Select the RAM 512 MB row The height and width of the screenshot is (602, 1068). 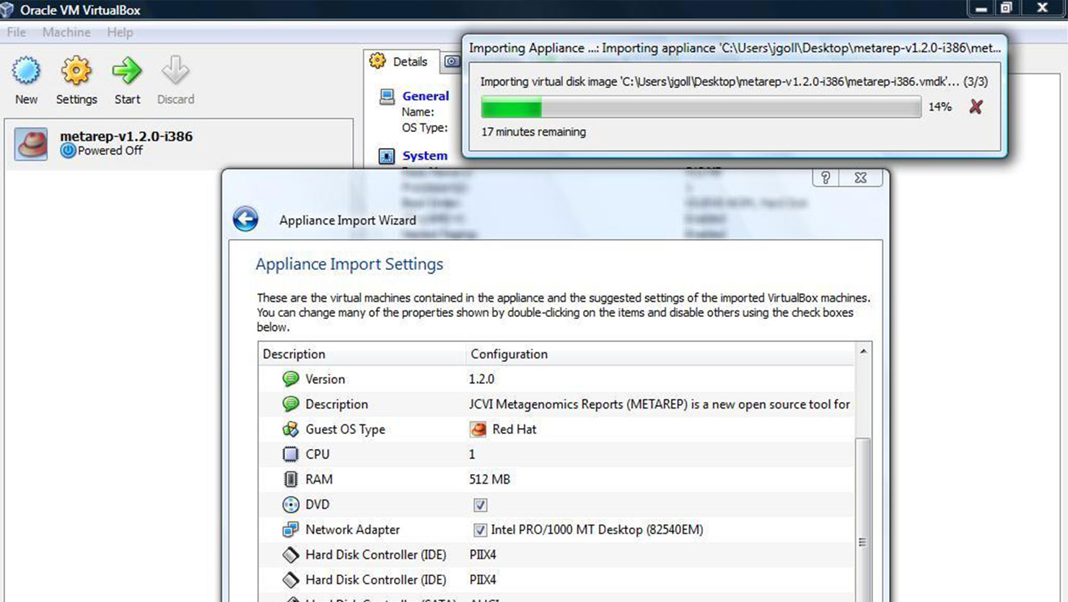(x=489, y=479)
